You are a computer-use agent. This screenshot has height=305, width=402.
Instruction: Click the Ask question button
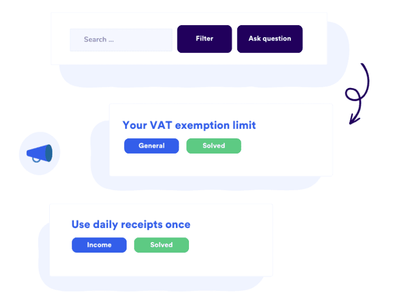(x=270, y=39)
